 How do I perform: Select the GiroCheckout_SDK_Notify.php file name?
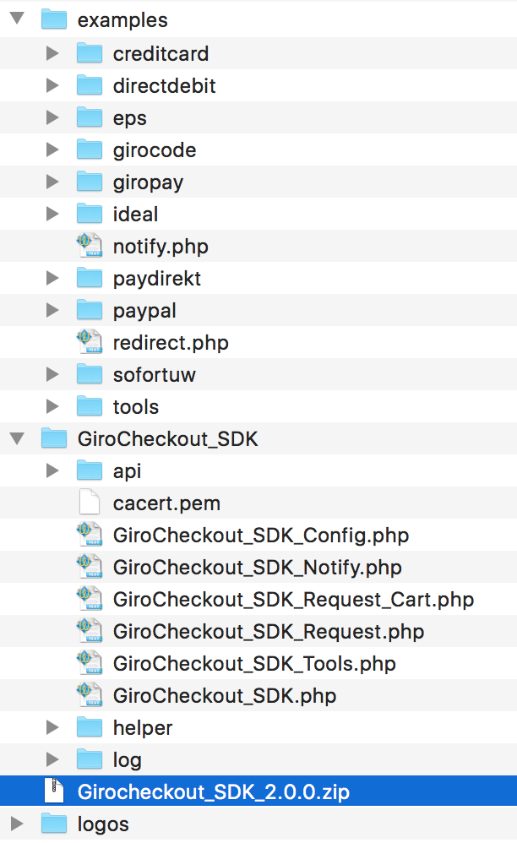258,567
